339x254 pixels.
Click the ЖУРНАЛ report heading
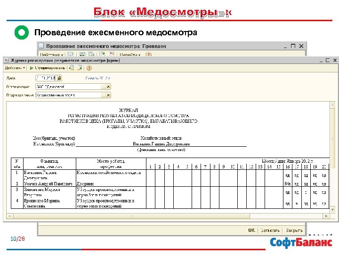point(129,110)
